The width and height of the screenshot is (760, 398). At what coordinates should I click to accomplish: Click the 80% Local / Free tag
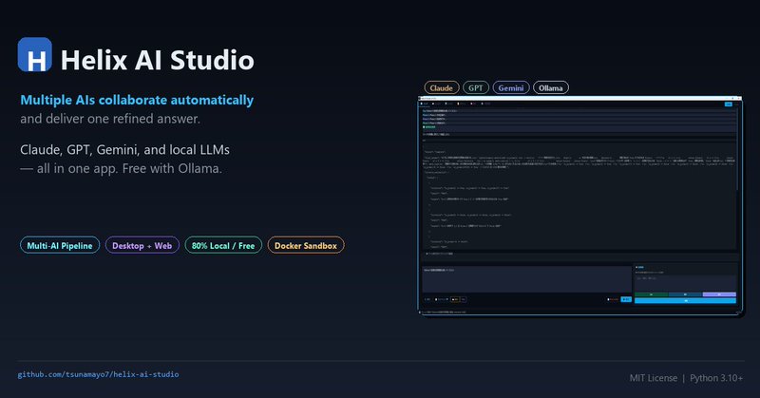point(222,246)
